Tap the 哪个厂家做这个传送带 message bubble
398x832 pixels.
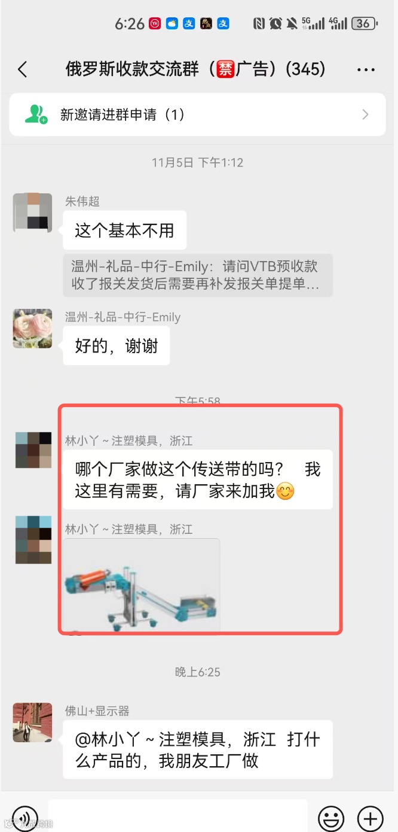point(198,479)
